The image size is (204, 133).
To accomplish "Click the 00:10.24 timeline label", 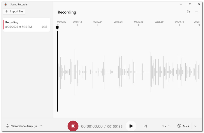I will [x=98, y=22].
